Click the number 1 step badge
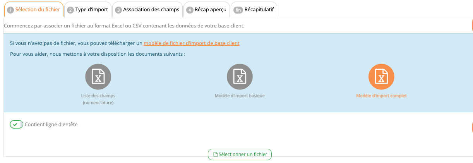Screen dimensions: 473x163 pyautogui.click(x=10, y=10)
